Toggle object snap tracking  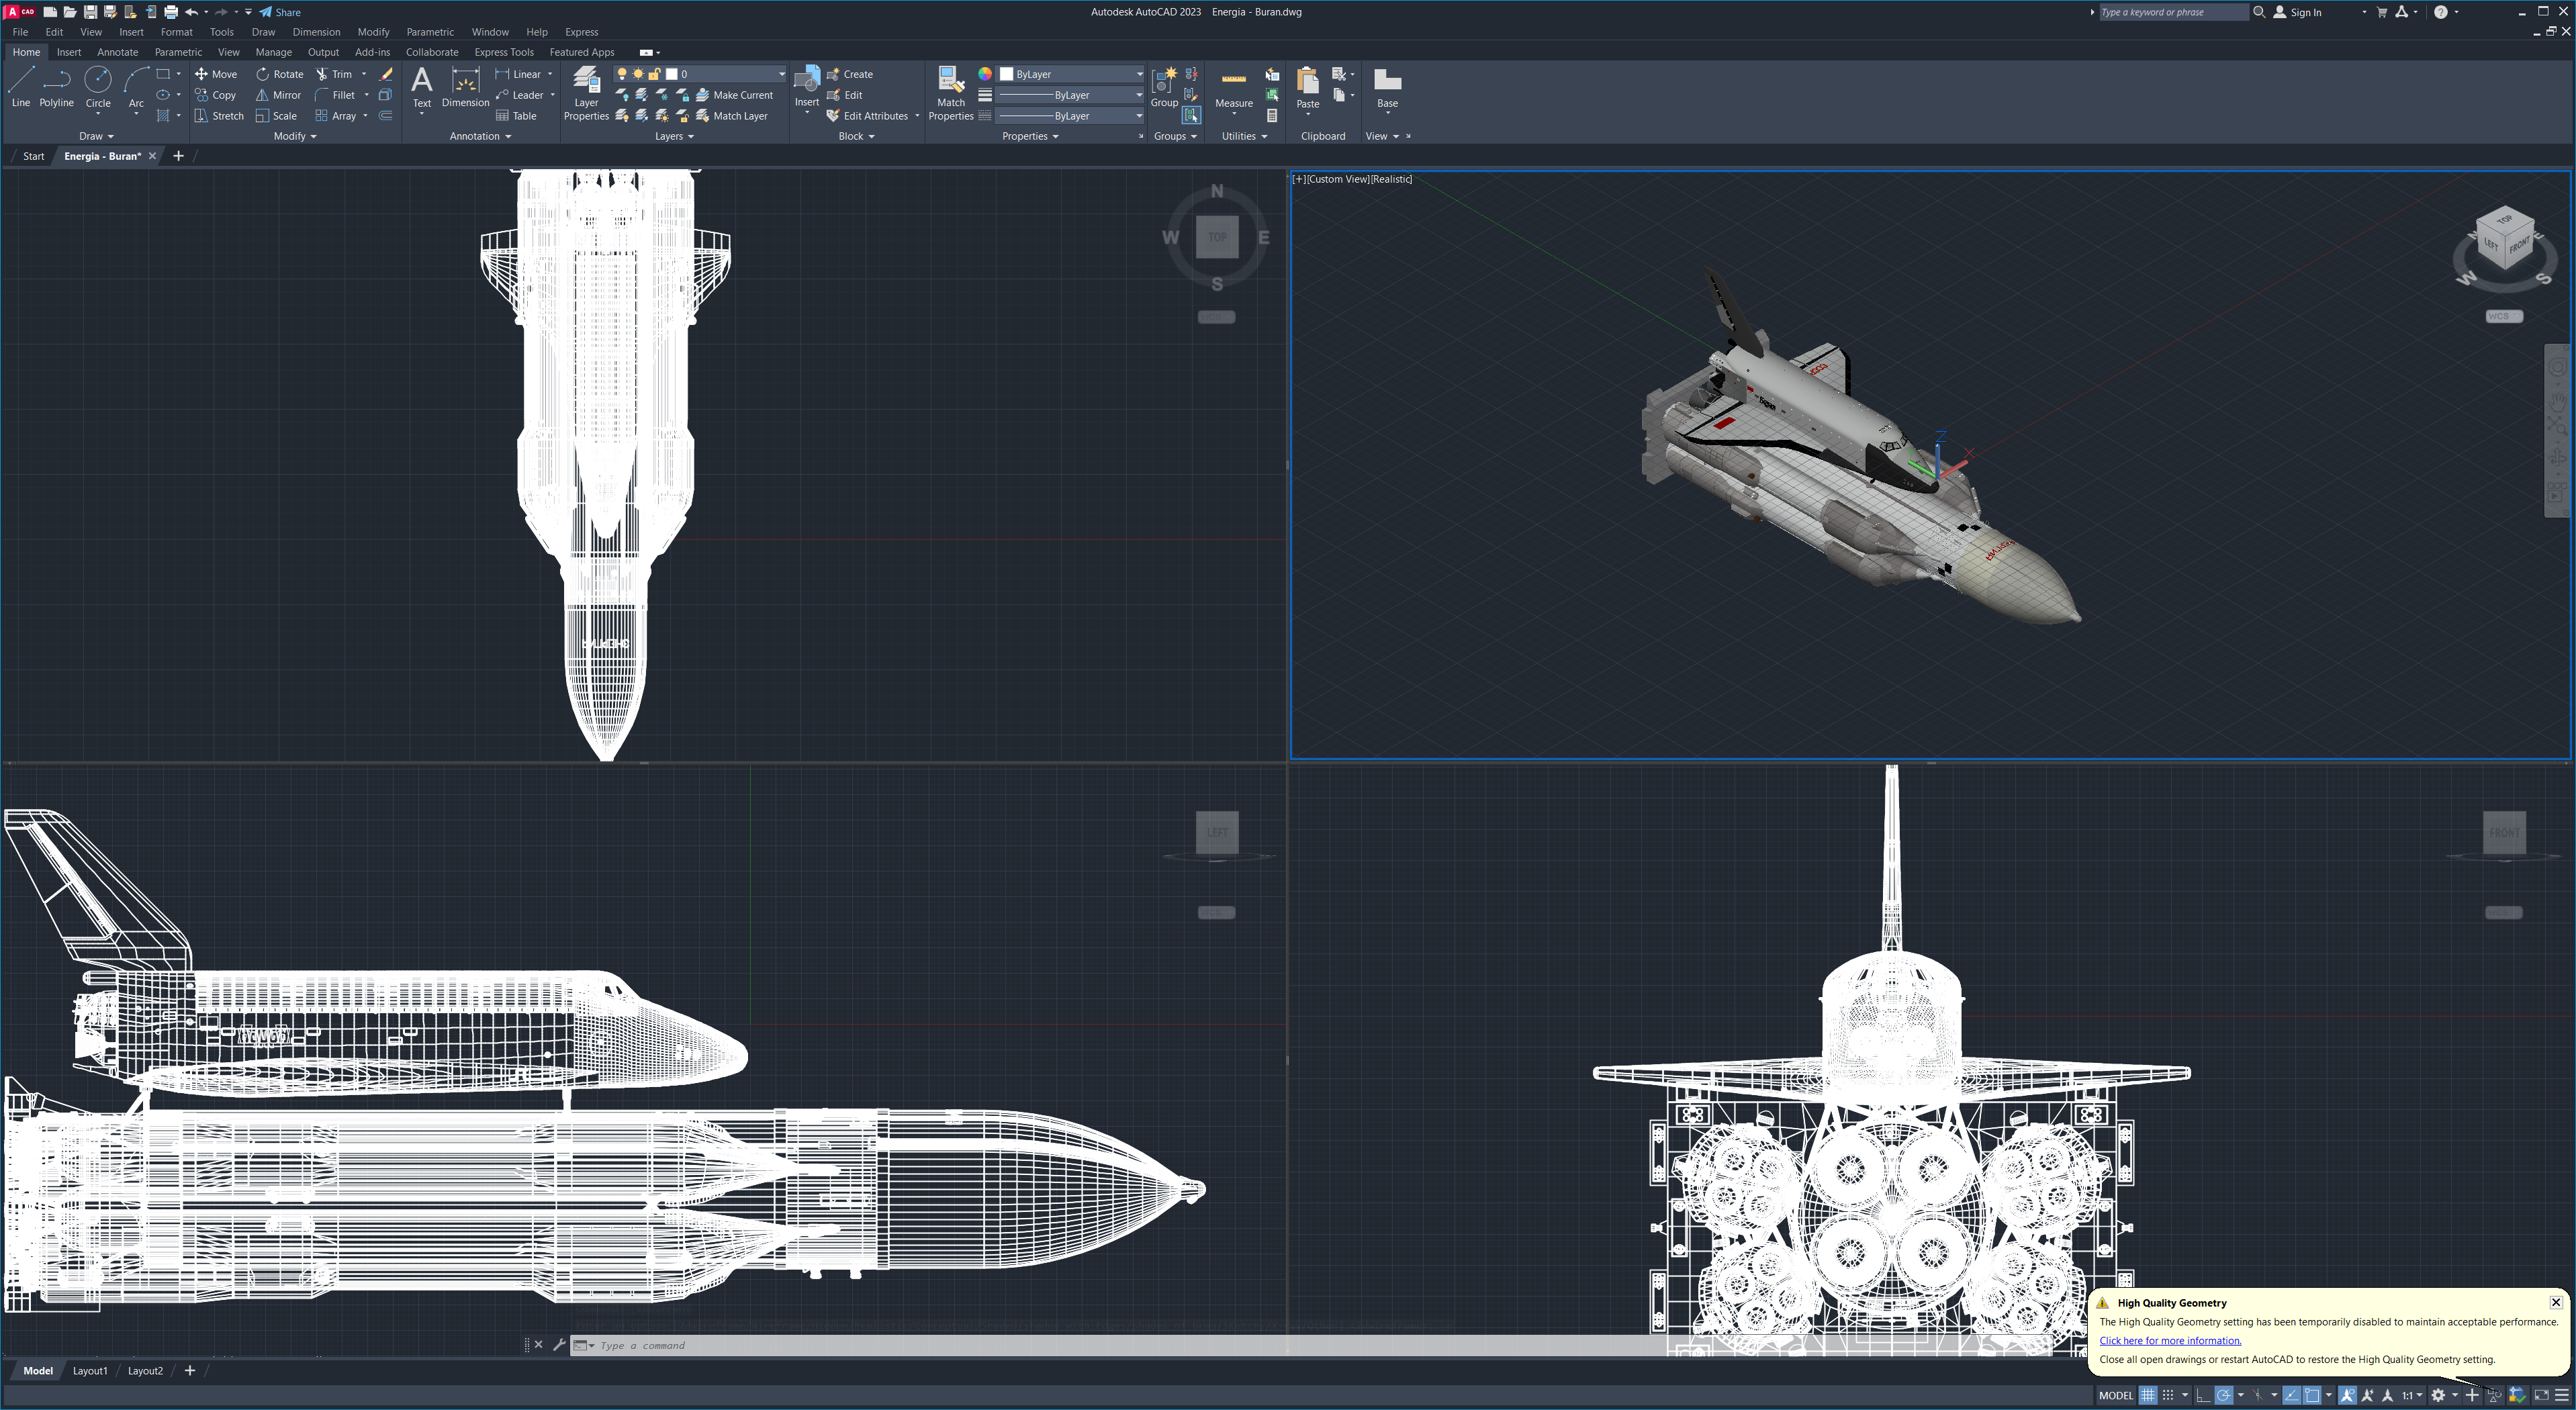tap(2291, 1395)
